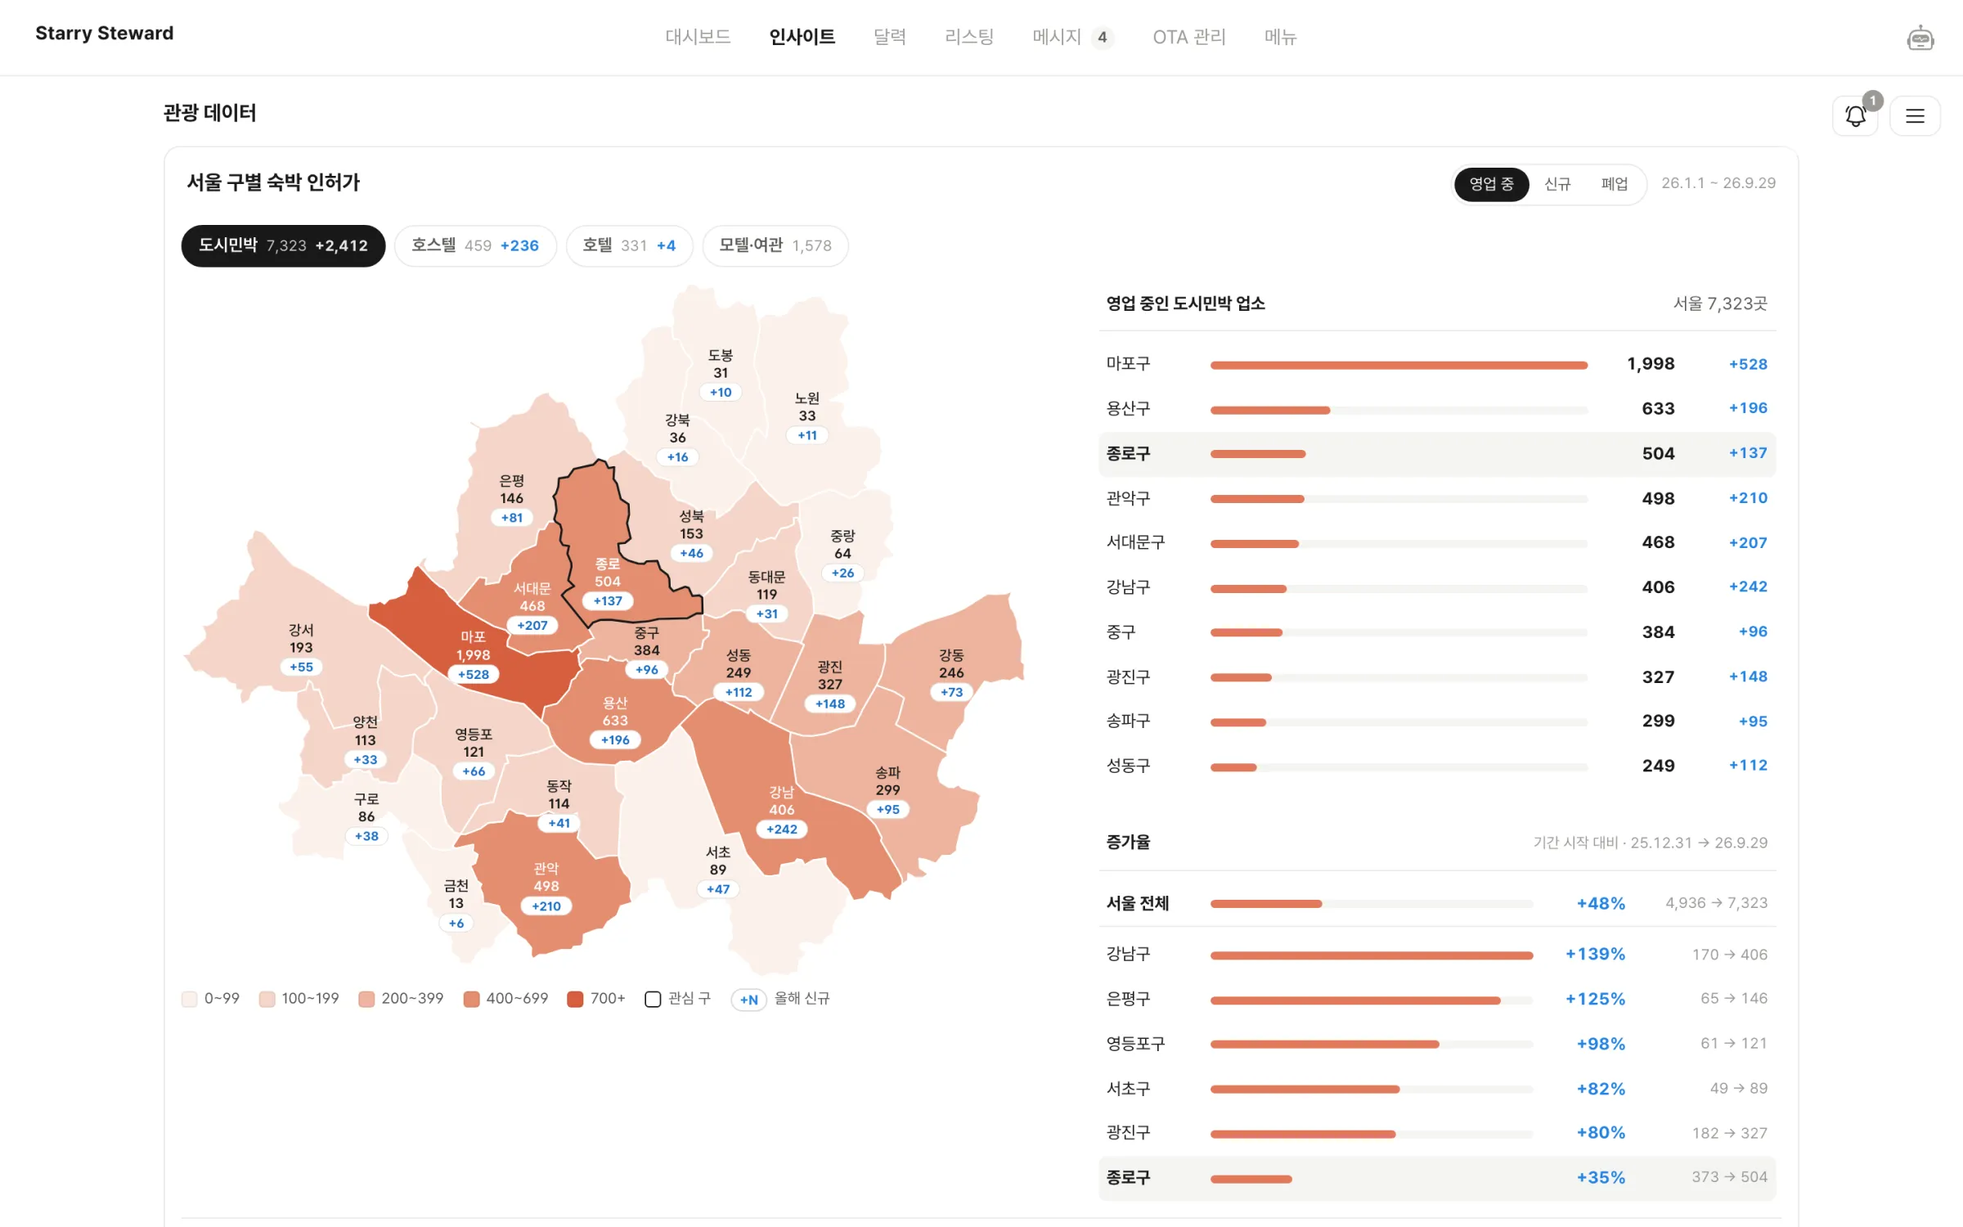Go to OTA 관리

1188,37
